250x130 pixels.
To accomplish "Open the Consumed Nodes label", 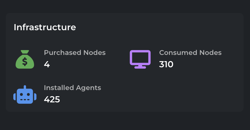I will point(190,53).
